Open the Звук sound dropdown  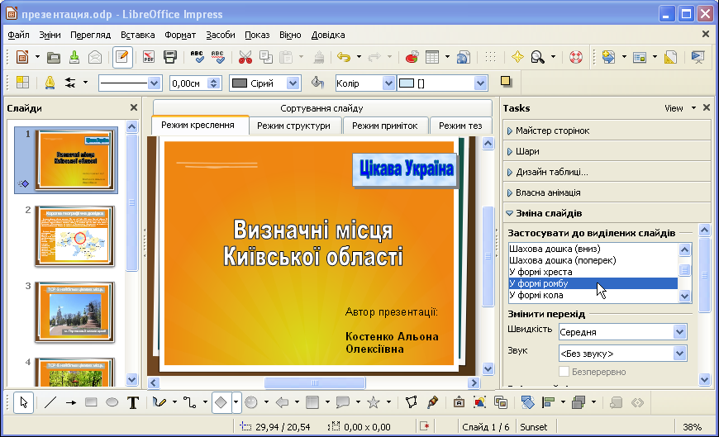pyautogui.click(x=679, y=354)
